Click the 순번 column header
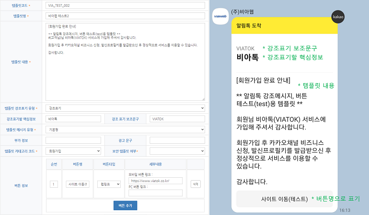This screenshot has width=369, height=215. tap(54, 164)
